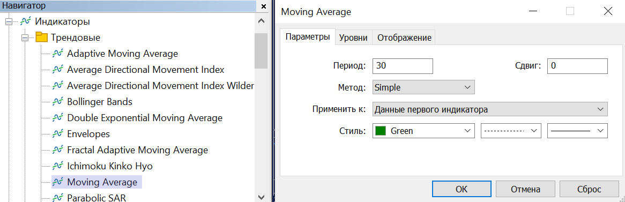625x202 pixels.
Task: Click the Индикаторы root indicator icon
Action: click(26, 21)
